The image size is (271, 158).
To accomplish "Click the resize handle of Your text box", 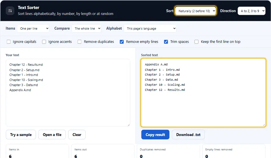I will [129, 125].
